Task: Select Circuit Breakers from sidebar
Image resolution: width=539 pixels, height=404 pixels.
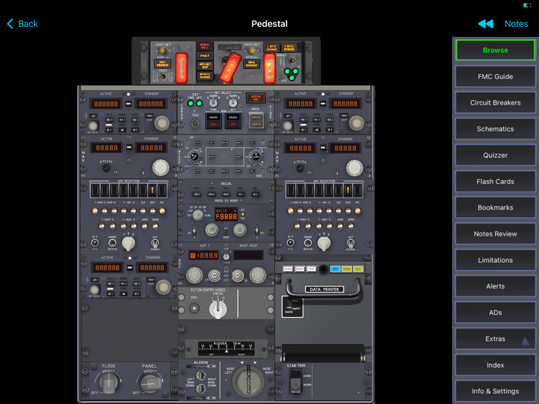Action: click(494, 103)
